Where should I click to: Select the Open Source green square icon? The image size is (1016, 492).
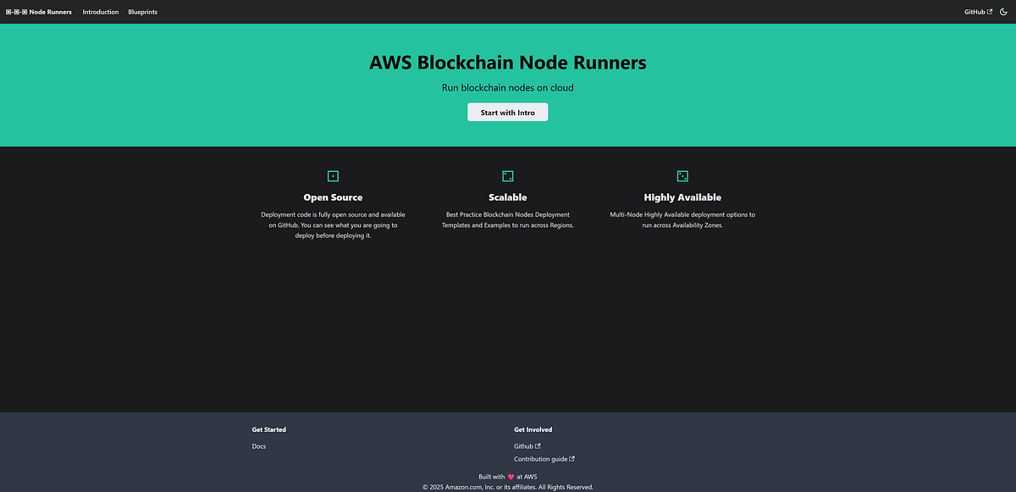[x=332, y=175]
